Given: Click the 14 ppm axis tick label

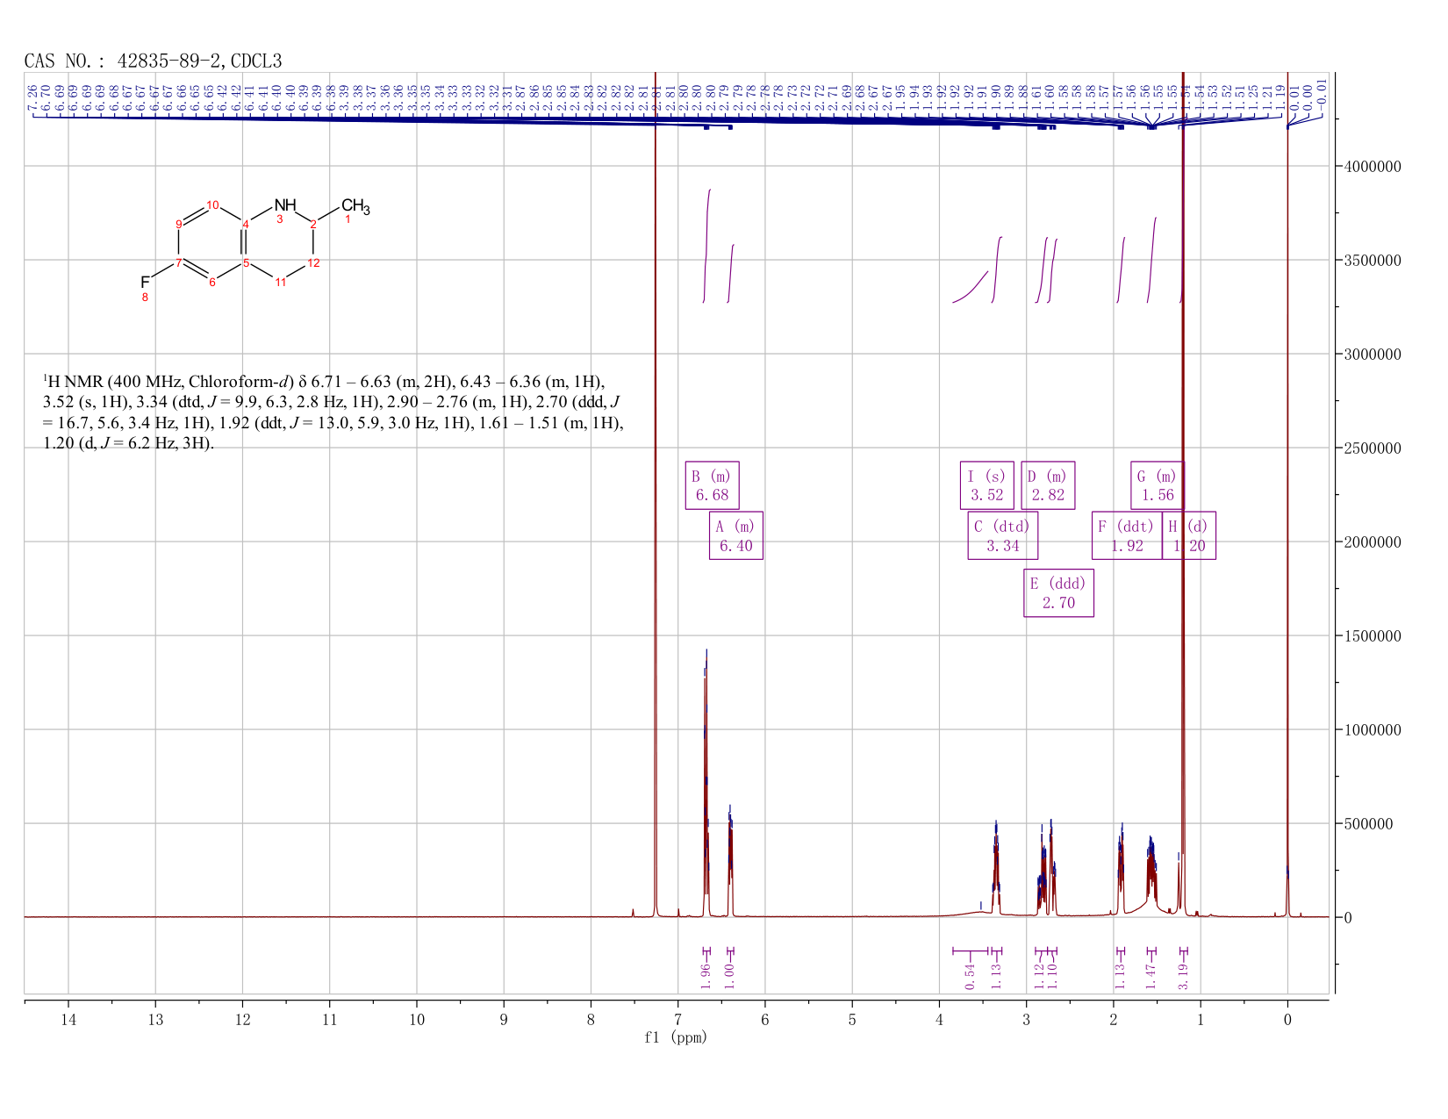Looking at the screenshot, I should [68, 1019].
